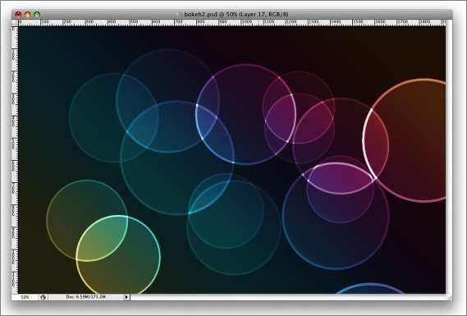Click the bright magenta lens-shaped overlap
The width and height of the screenshot is (467, 316).
[x=341, y=178]
